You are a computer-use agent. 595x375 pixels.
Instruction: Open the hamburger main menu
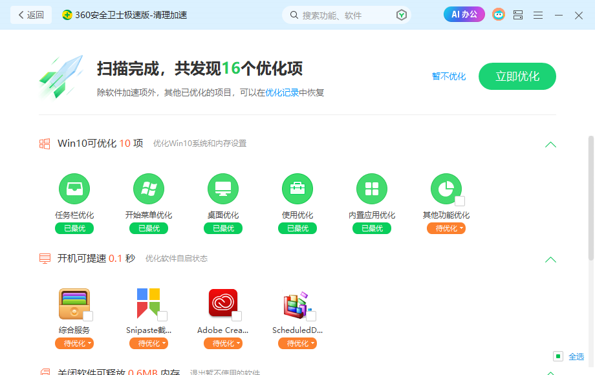[538, 15]
